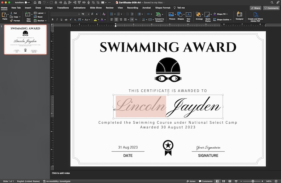Toggle Subscript formatting
Screen dimensions: 281x183
(x=75, y=19)
